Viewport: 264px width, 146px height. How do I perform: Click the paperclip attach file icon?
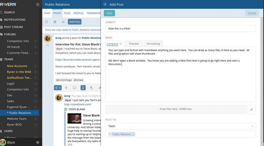(251, 109)
